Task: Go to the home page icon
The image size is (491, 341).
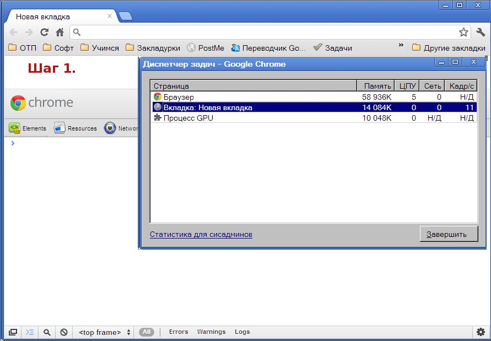Action: pyautogui.click(x=60, y=32)
